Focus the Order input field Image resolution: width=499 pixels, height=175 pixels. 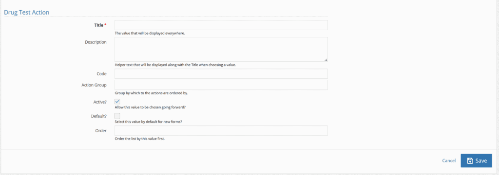221,131
